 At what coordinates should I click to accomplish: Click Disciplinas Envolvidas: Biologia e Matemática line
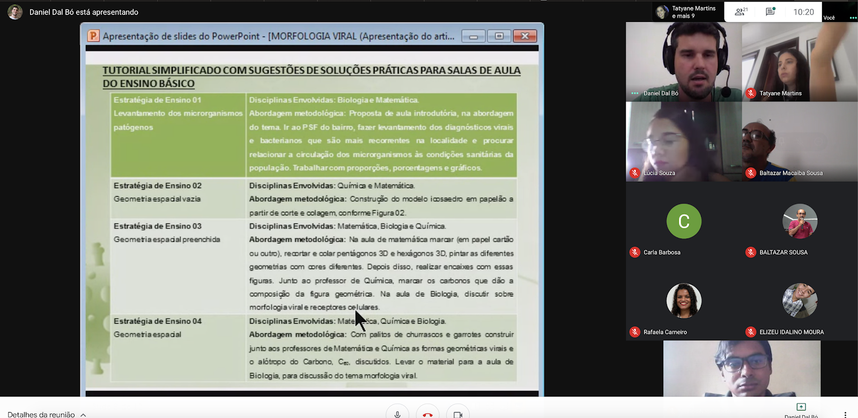click(x=334, y=100)
